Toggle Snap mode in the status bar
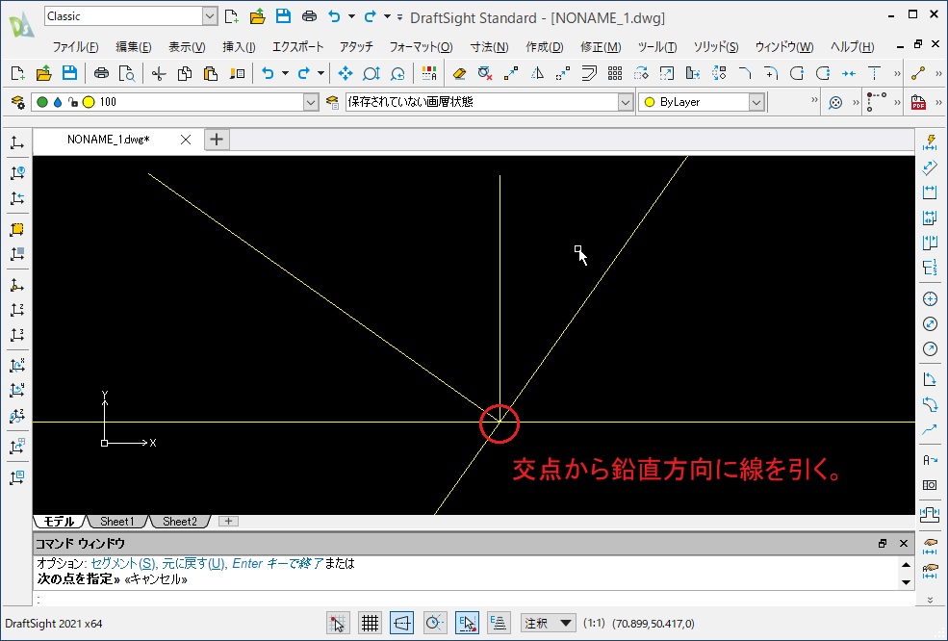 338,623
